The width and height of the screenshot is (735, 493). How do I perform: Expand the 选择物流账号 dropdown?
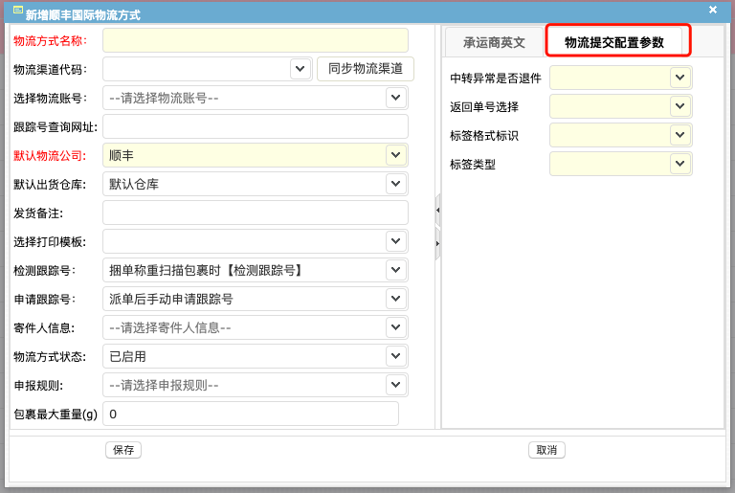tap(396, 98)
